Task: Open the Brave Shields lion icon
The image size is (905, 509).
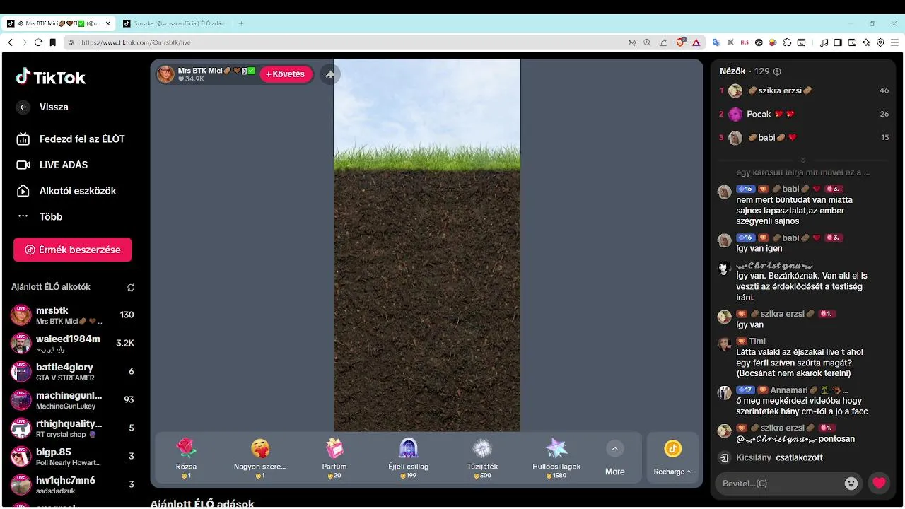Action: [681, 42]
